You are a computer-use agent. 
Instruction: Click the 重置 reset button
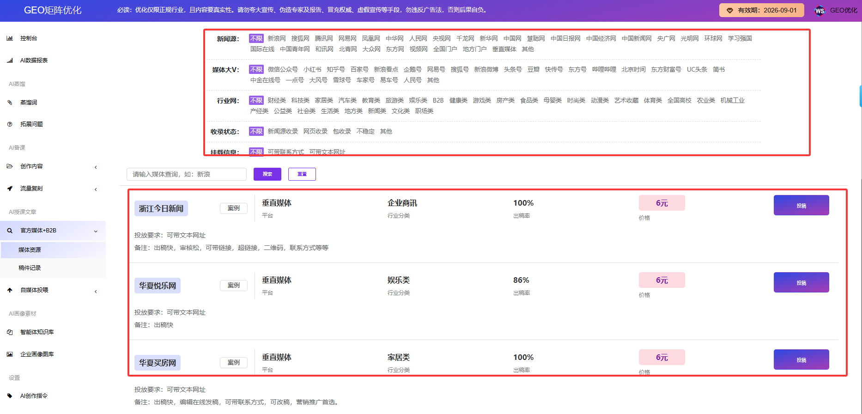point(302,174)
